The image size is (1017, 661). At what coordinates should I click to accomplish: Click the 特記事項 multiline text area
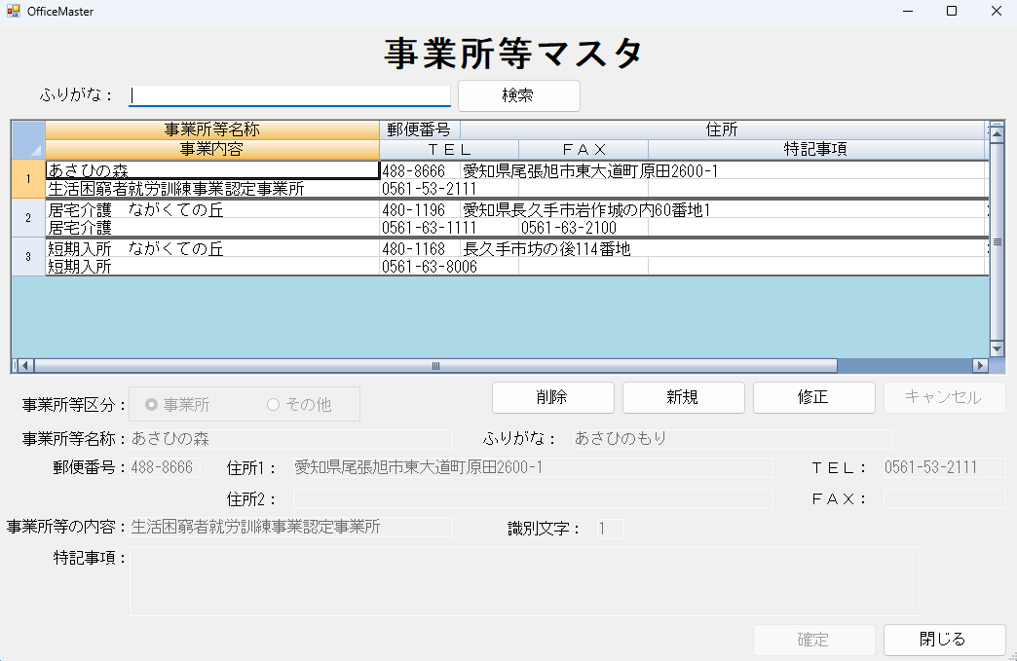coord(525,580)
